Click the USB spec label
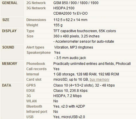The image size is (136, 119). 30,117
